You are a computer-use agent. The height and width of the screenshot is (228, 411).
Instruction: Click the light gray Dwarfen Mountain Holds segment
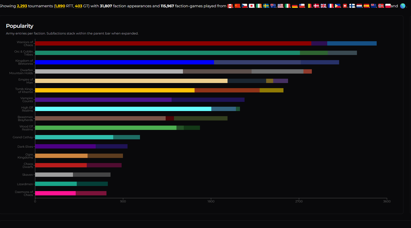point(109,71)
